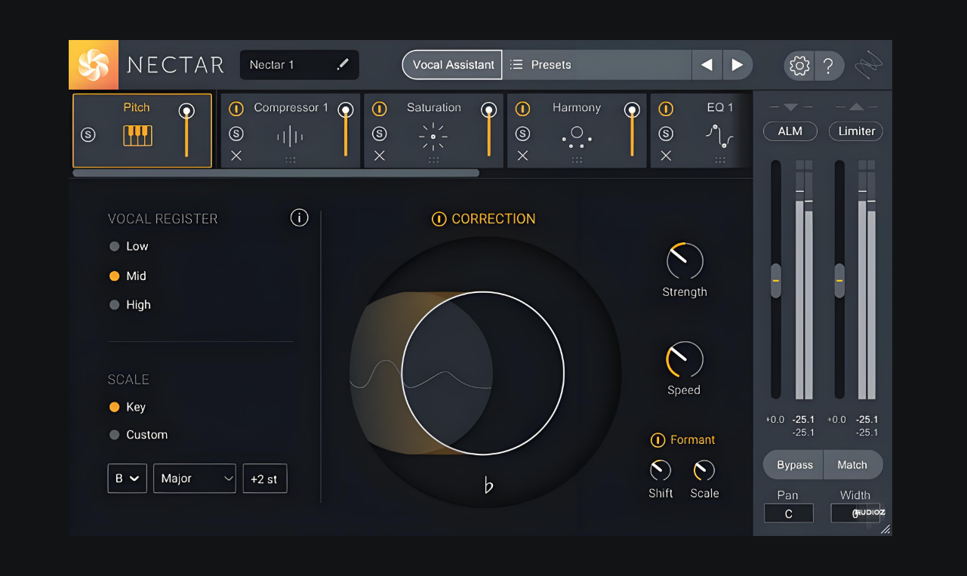Viewport: 967px width, 576px height.
Task: Select the Harmony dots icon
Action: tap(577, 137)
